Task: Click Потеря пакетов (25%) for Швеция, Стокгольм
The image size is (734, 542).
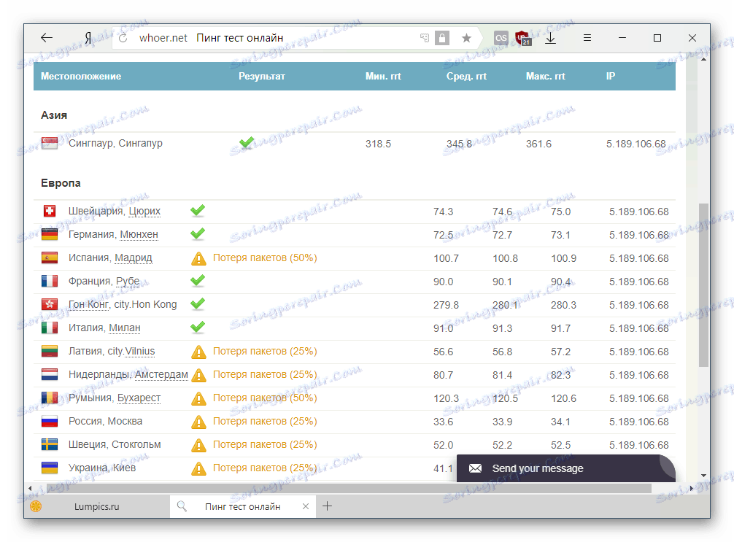Action: click(265, 445)
